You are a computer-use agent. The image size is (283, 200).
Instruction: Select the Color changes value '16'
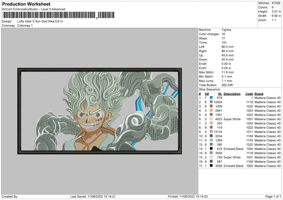[x=223, y=34]
